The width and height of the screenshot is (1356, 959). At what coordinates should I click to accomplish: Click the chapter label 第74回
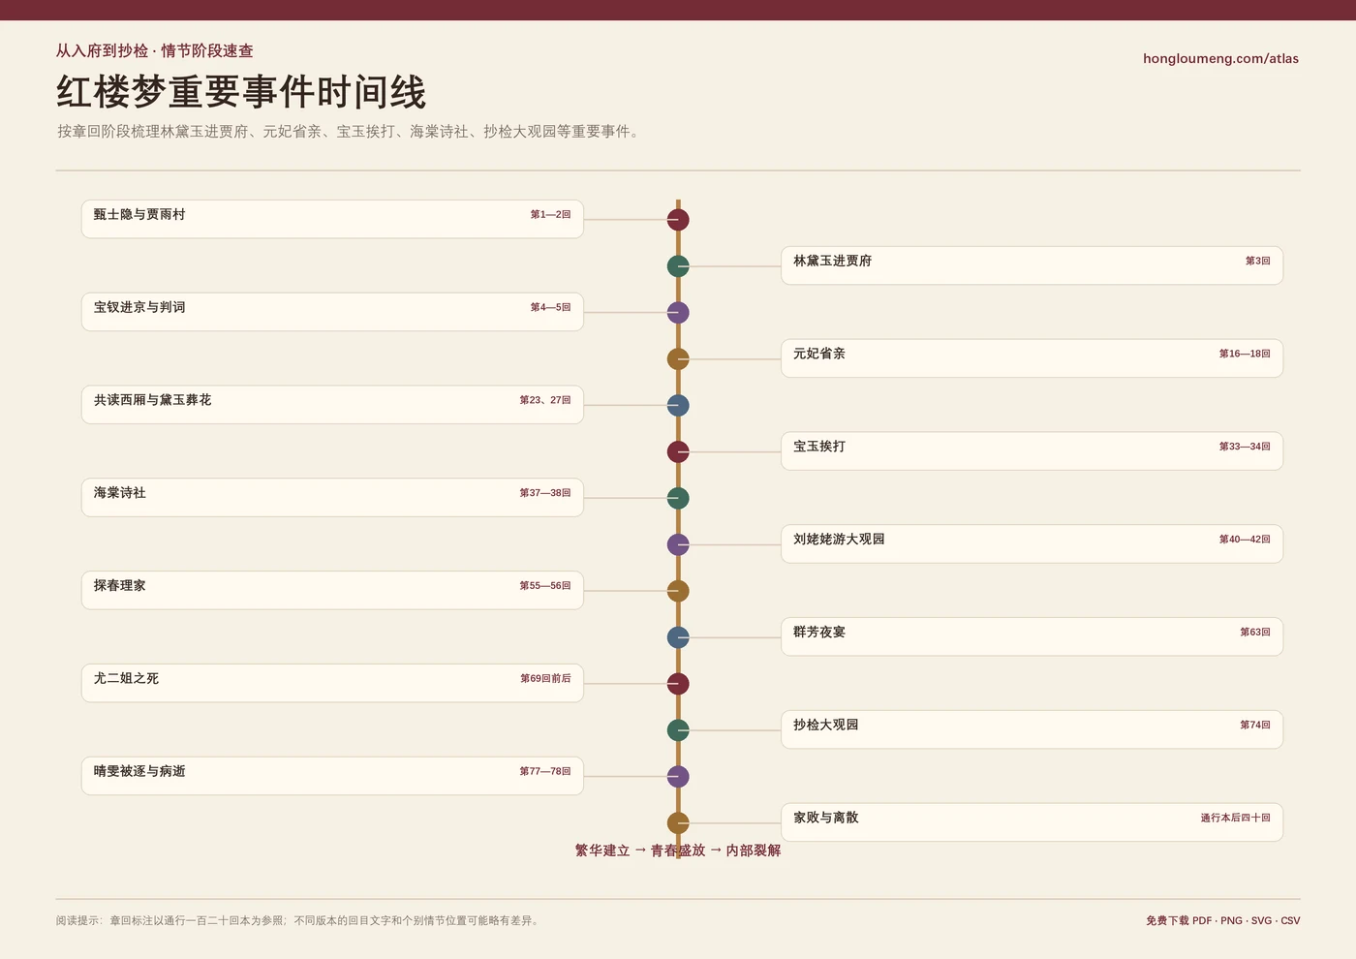pyautogui.click(x=1255, y=726)
